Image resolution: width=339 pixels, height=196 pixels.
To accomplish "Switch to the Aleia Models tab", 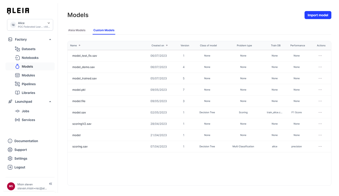I will 77,30.
